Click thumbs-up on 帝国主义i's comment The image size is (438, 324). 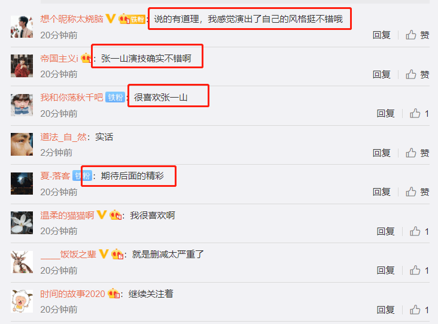click(x=417, y=74)
